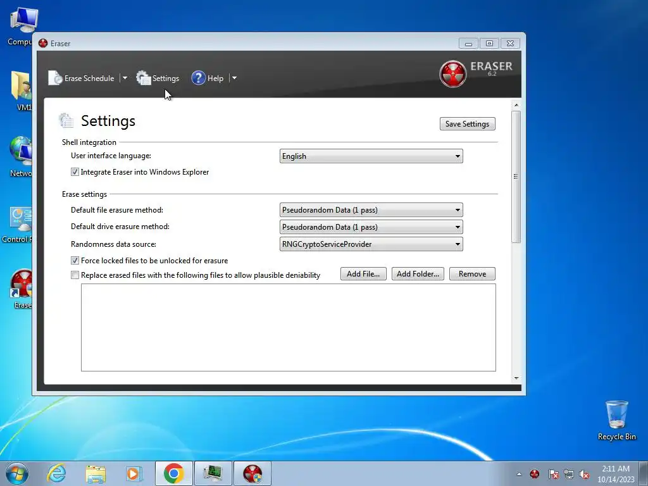The width and height of the screenshot is (648, 486).
Task: Open the Erase Schedule view
Action: tap(82, 78)
